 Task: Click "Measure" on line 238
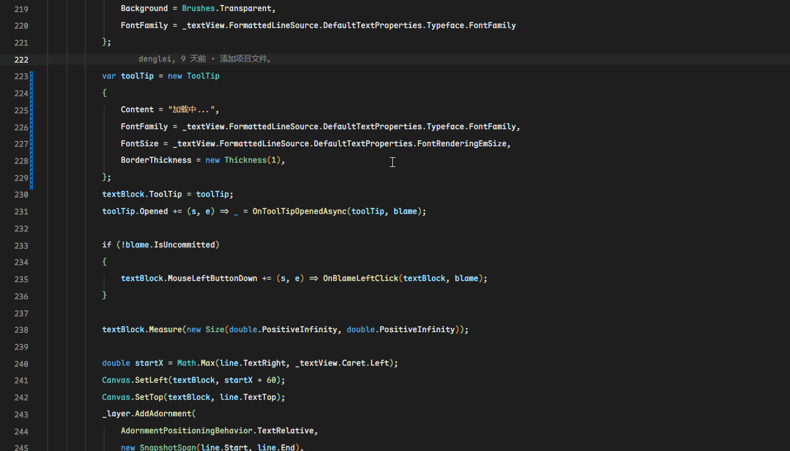point(166,330)
